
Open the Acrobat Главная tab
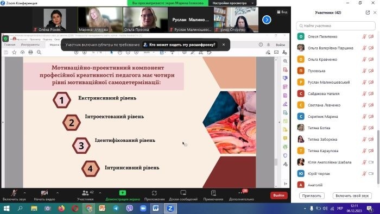[10, 45]
